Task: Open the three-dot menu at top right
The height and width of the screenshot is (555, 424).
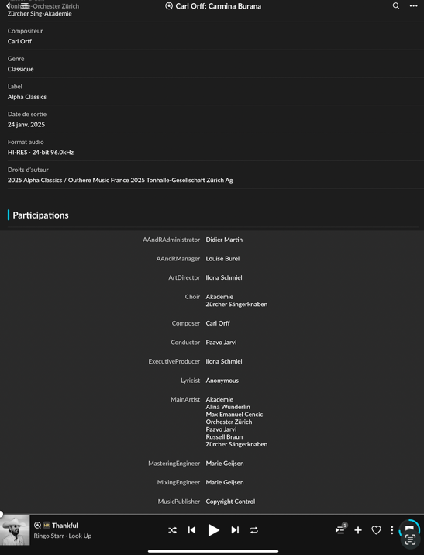Action: pos(413,5)
